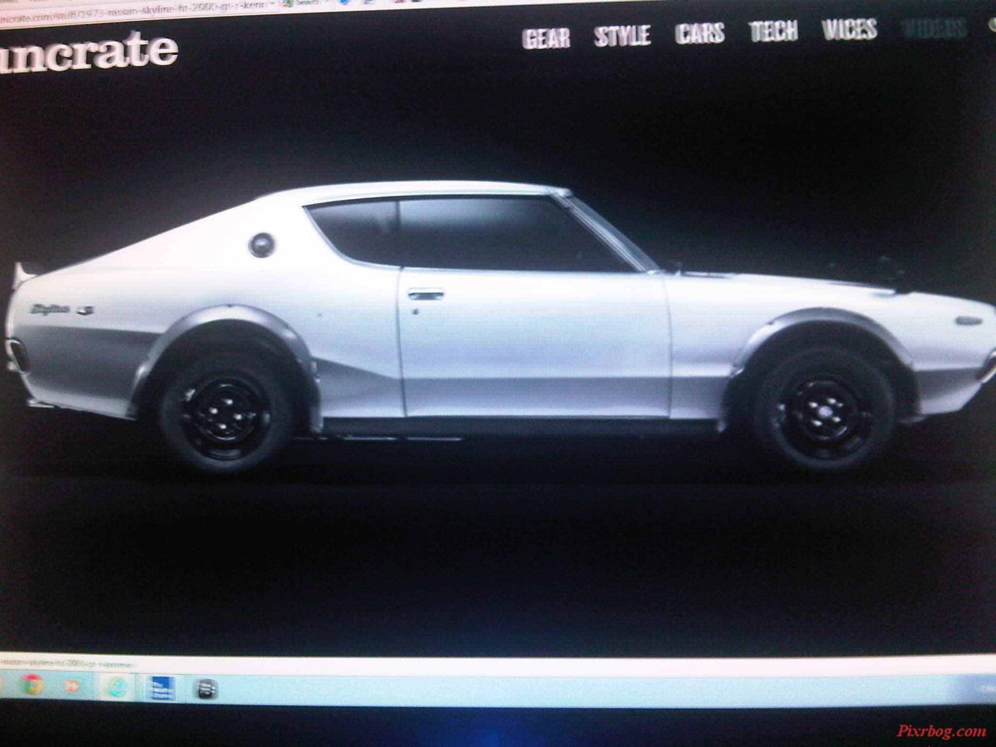Open the STYLE section in the navigation

pos(622,36)
